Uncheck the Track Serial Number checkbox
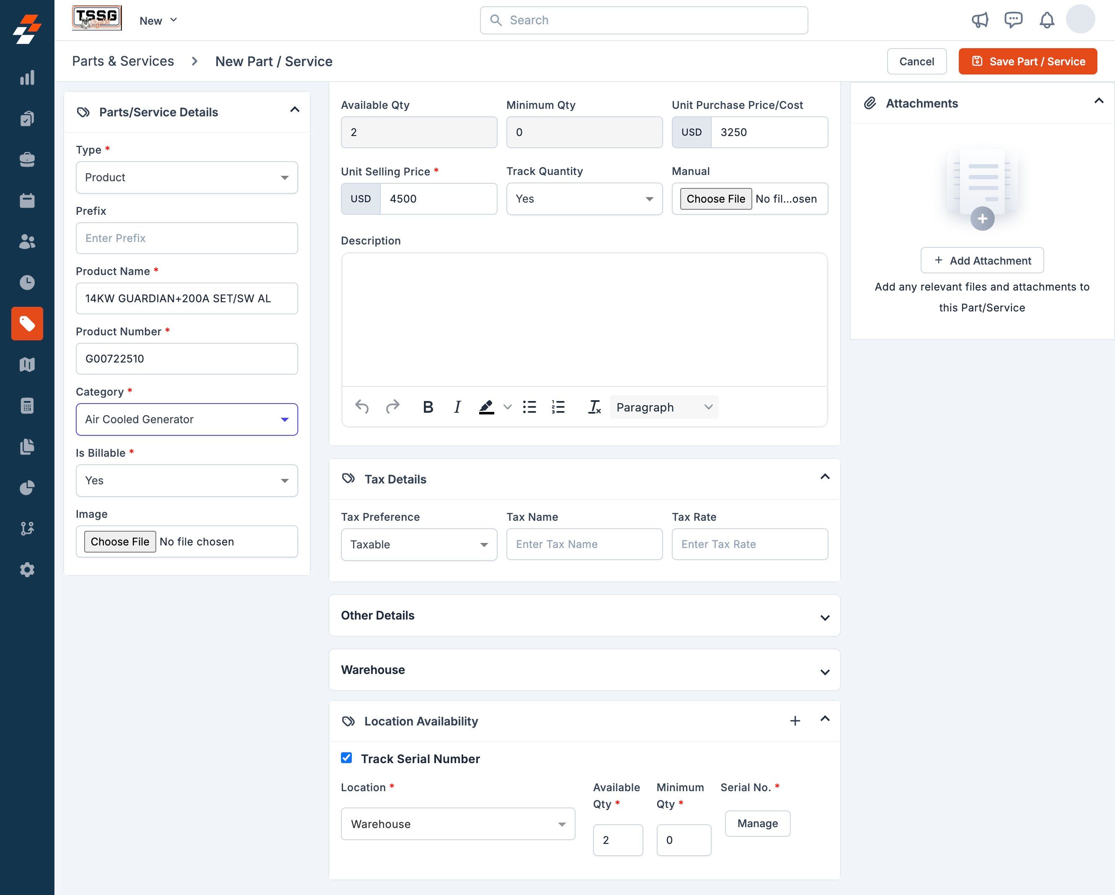The height and width of the screenshot is (895, 1115). click(346, 758)
